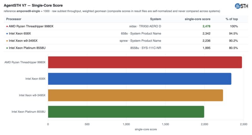Click the sprxw · System Product Name cell
The height and width of the screenshot is (135, 252).
pos(140,41)
